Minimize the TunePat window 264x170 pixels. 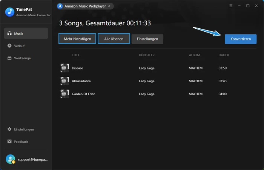(239, 6)
